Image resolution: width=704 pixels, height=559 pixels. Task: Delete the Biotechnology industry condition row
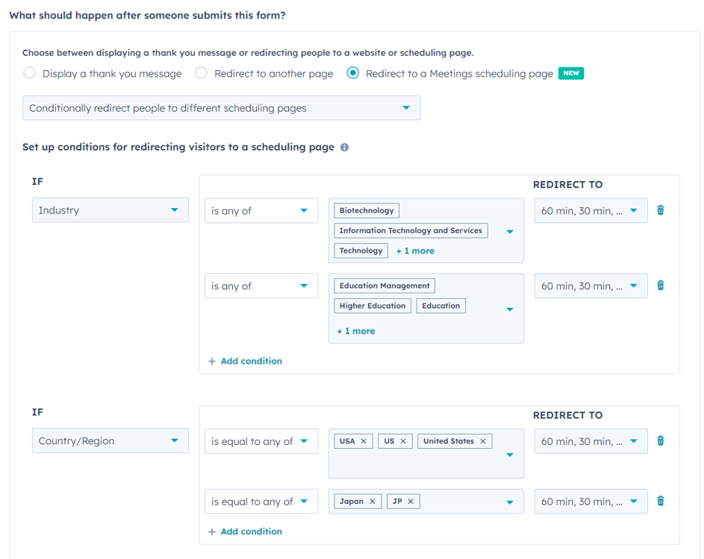click(660, 211)
